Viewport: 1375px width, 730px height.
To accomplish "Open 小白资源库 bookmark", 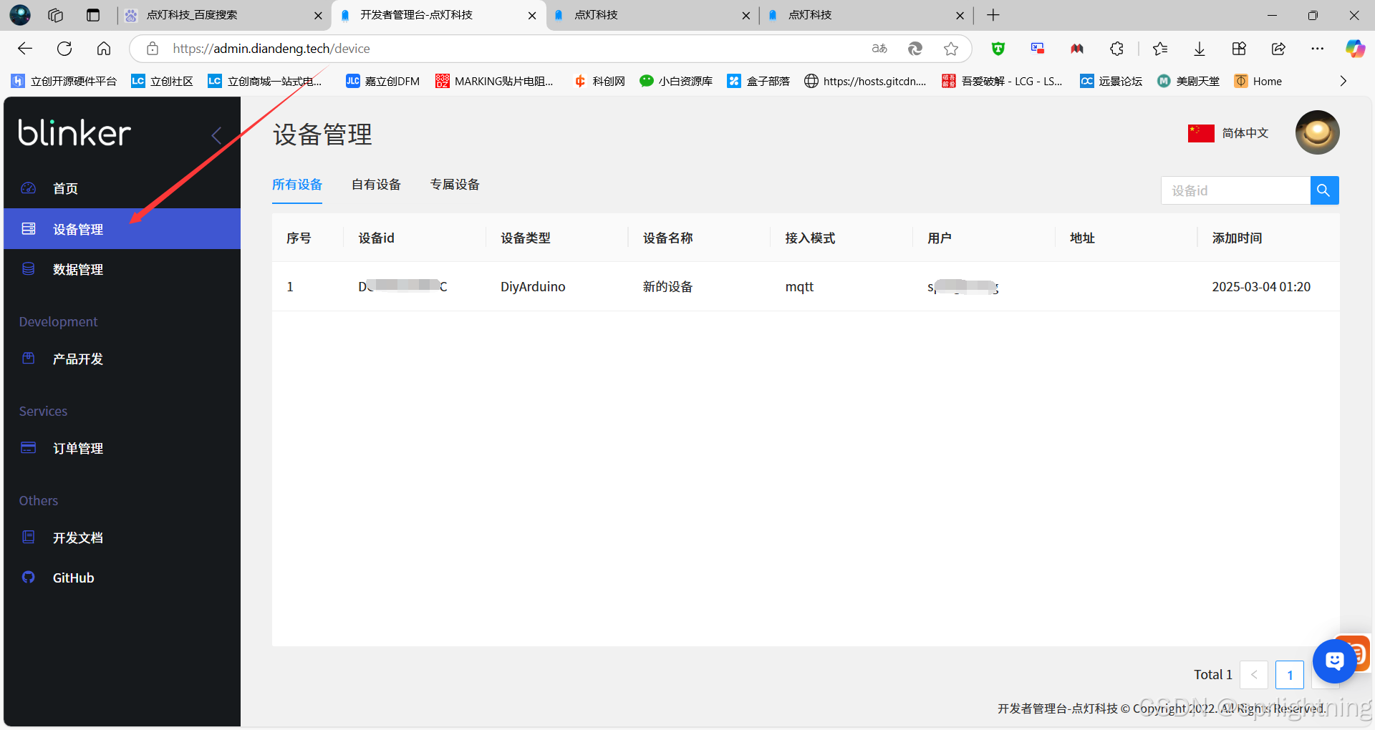I will tap(676, 81).
